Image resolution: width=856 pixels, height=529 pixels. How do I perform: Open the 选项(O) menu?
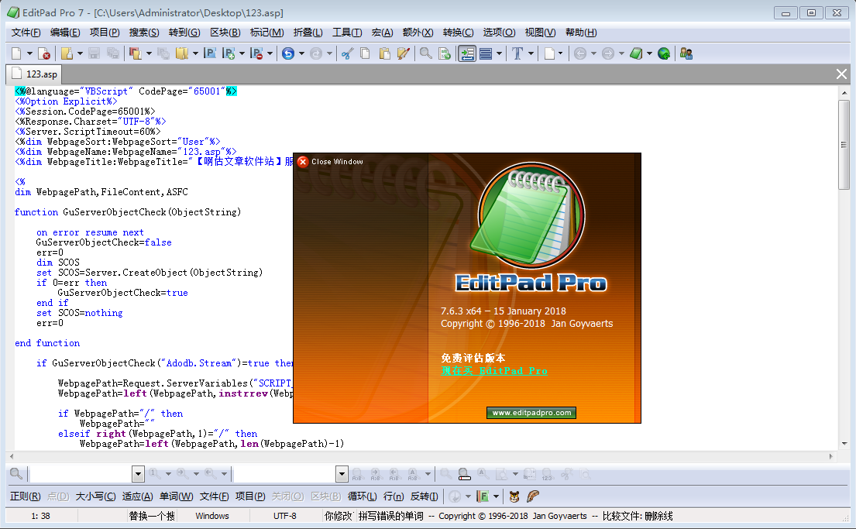(x=499, y=33)
